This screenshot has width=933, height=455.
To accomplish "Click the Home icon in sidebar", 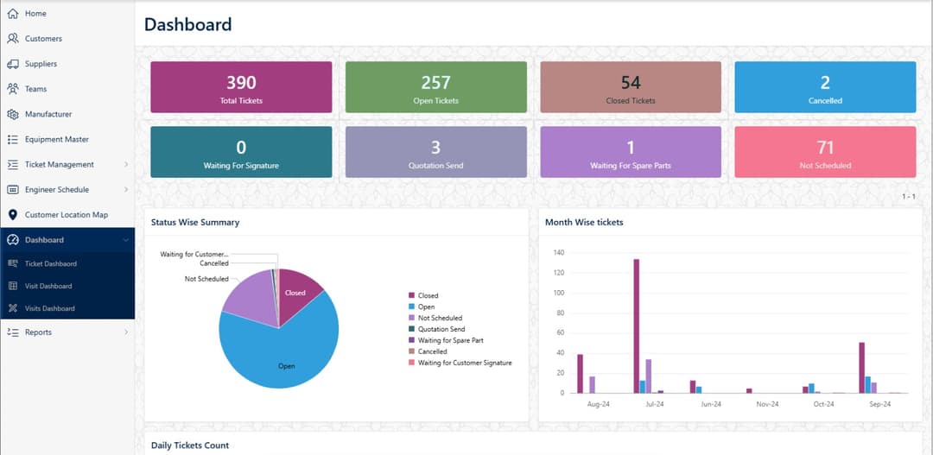I will click(x=13, y=14).
